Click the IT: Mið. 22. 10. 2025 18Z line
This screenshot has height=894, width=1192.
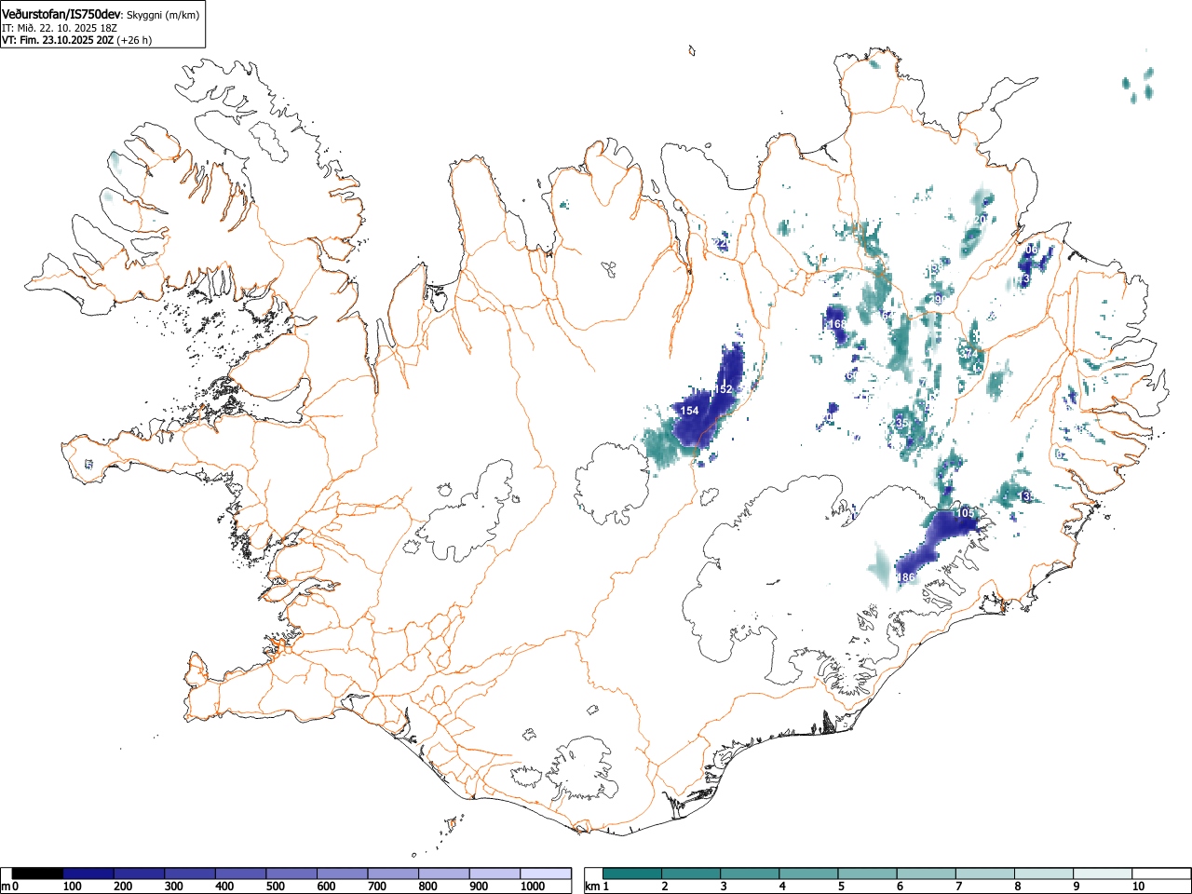(x=60, y=28)
